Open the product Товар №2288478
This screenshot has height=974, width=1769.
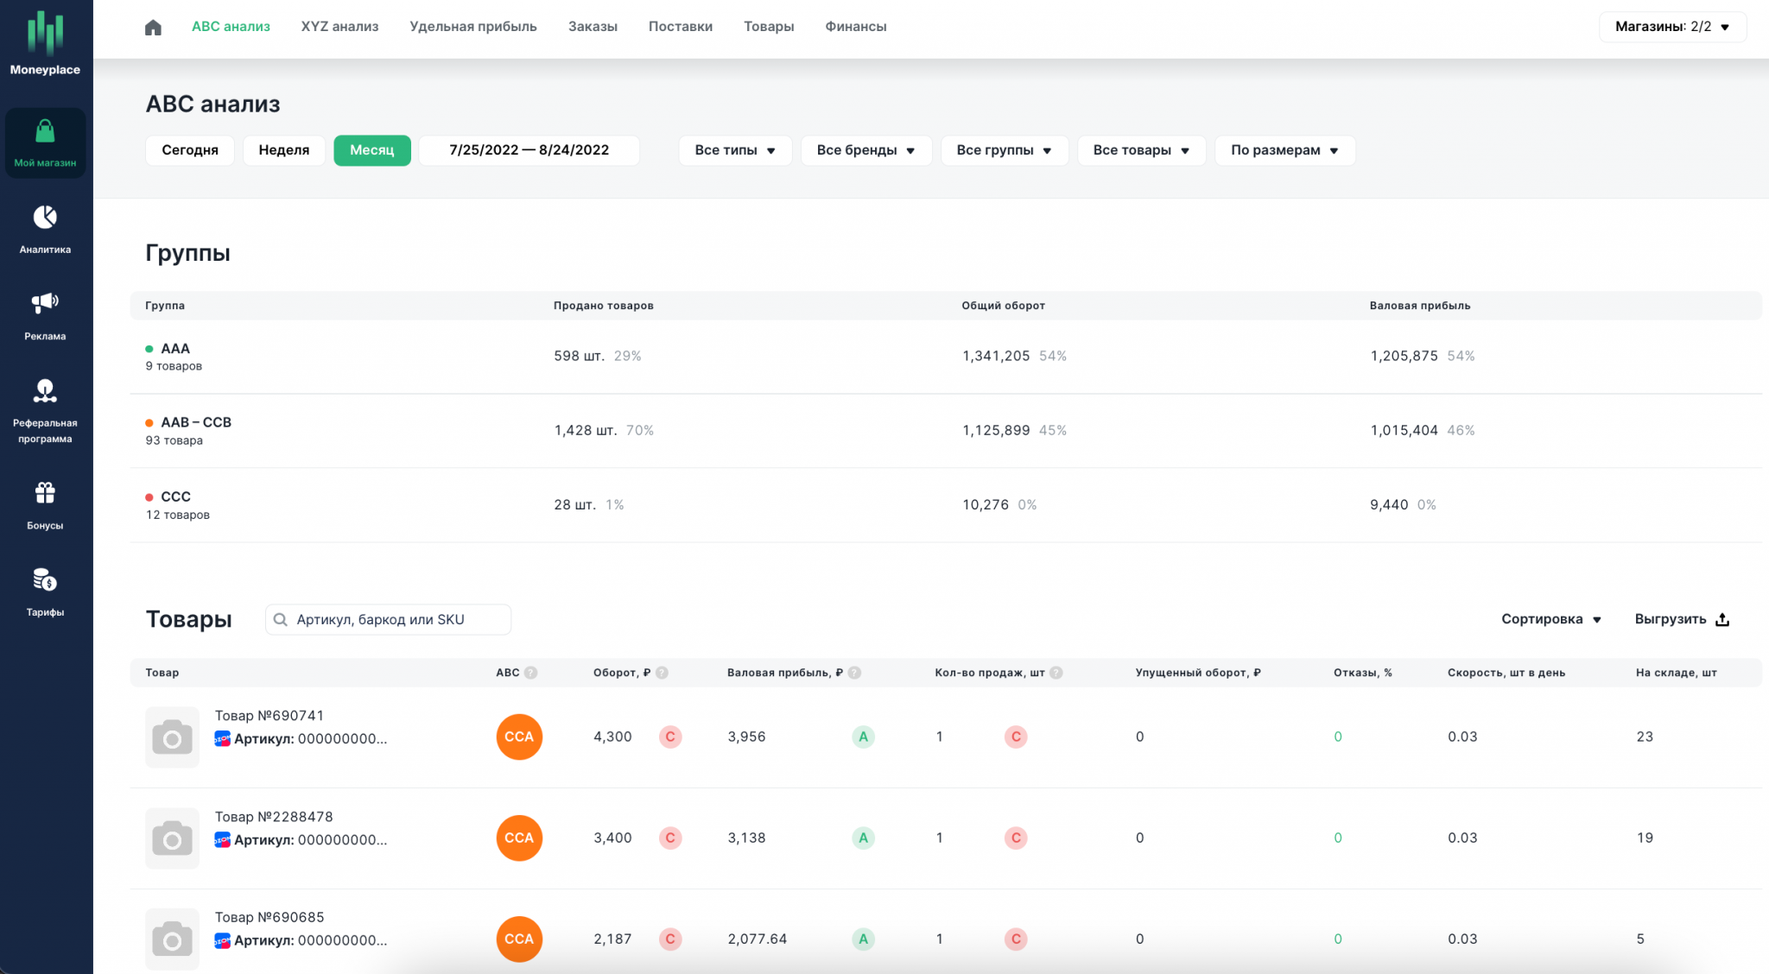[274, 817]
